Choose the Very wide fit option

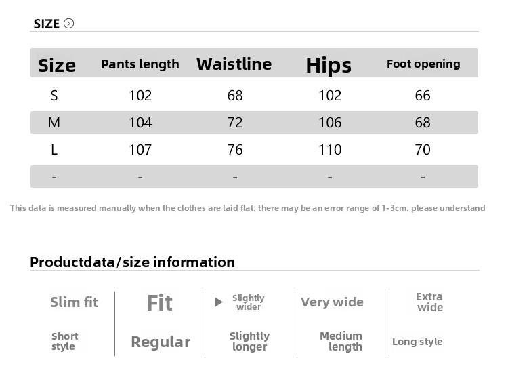pos(332,302)
